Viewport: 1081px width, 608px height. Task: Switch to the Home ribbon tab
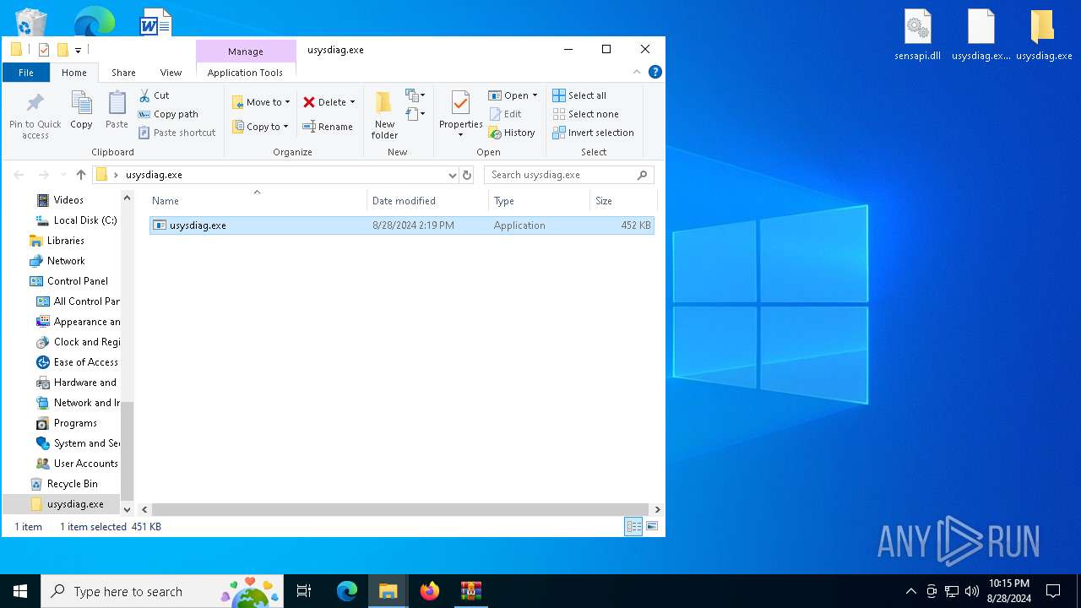tap(74, 73)
